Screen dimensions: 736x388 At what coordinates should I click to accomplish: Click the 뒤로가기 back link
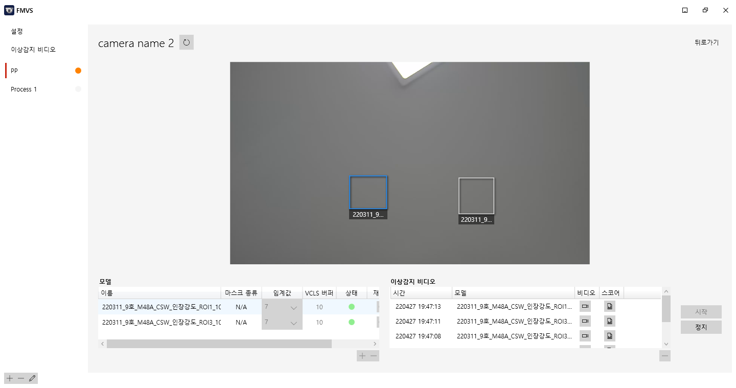(x=706, y=42)
